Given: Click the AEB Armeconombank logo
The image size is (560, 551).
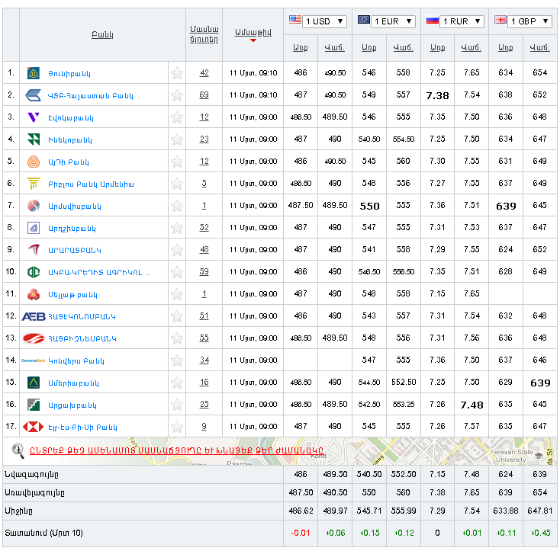Looking at the screenshot, I should (x=34, y=316).
